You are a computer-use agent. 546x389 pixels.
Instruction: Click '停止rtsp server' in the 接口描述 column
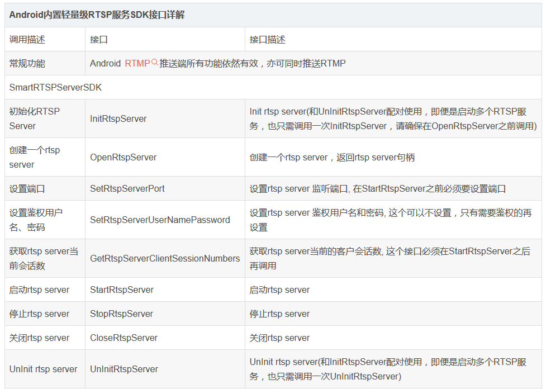pos(279,314)
